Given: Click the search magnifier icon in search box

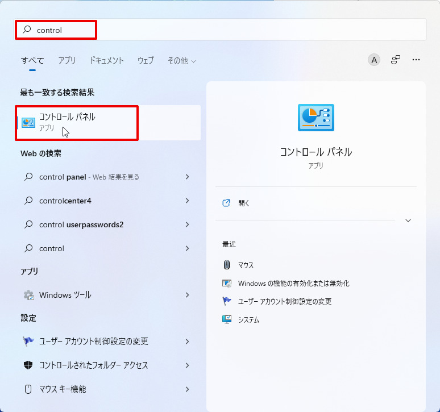Looking at the screenshot, I should tap(27, 30).
